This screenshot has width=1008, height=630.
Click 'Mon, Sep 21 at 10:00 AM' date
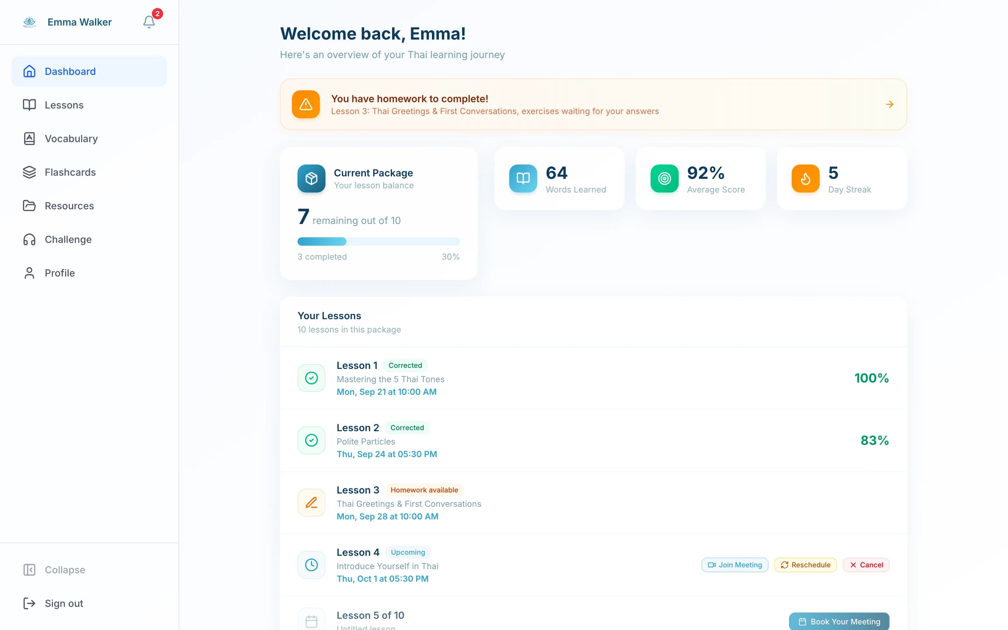386,392
